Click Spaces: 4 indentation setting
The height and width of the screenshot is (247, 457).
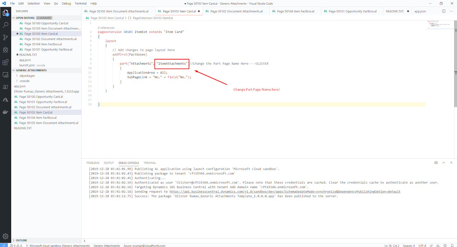[x=409, y=245]
